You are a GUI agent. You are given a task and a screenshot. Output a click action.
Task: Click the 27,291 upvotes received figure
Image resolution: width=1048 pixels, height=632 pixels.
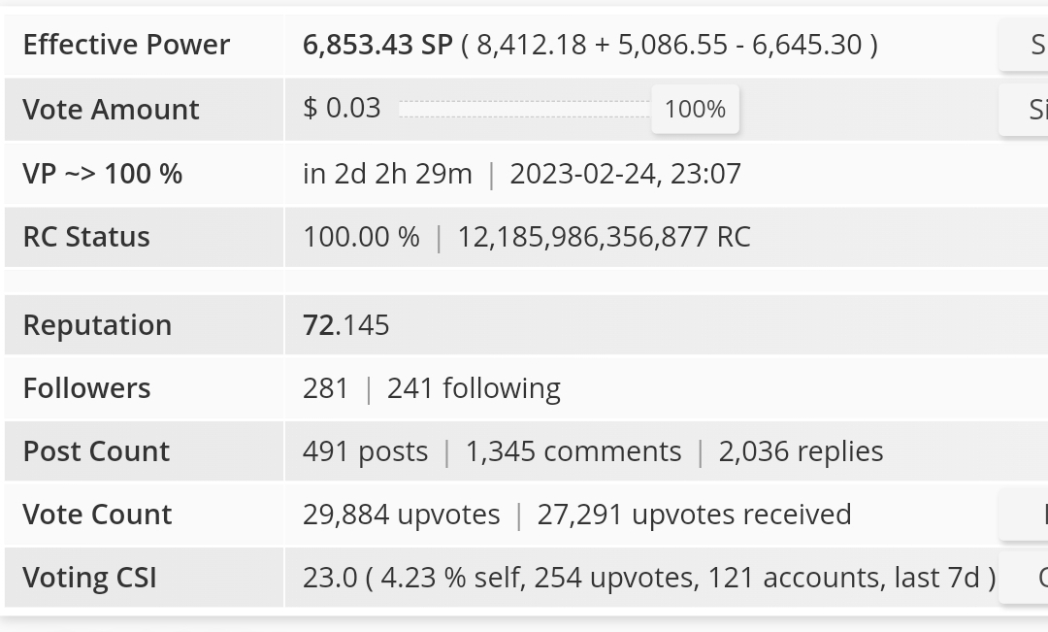coord(694,515)
